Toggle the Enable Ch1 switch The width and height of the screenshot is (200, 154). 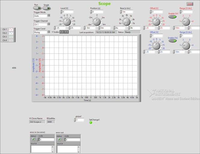173,17
